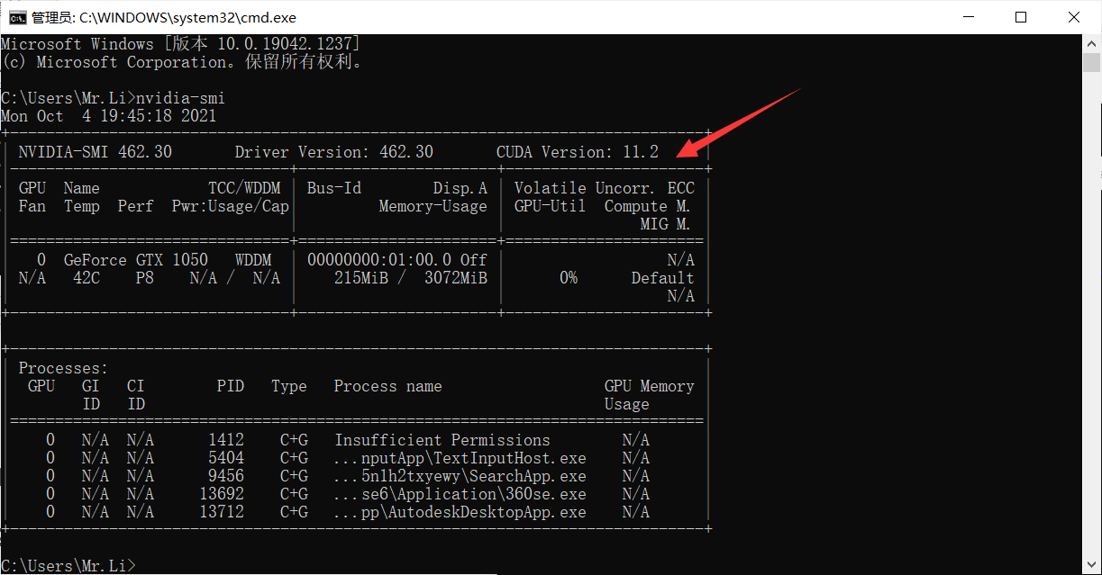Click the temperature value '42C'
The width and height of the screenshot is (1102, 575).
click(x=87, y=278)
